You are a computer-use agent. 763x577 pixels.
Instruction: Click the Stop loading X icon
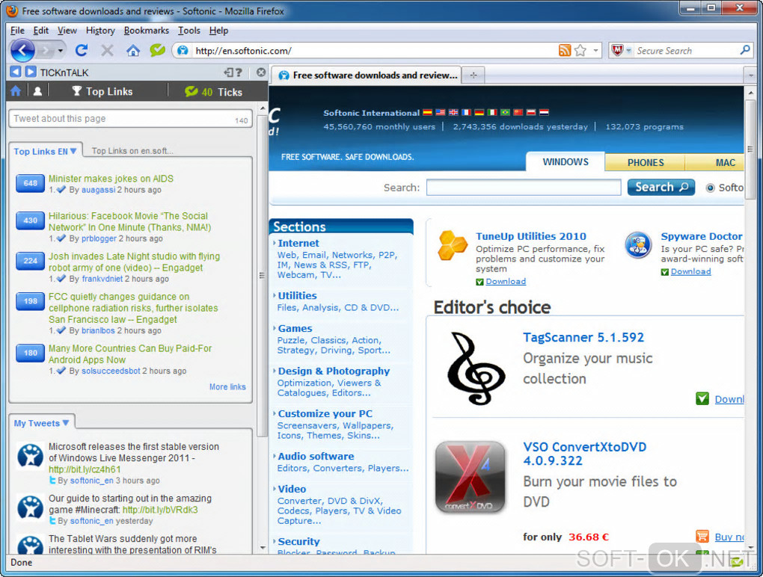[107, 50]
